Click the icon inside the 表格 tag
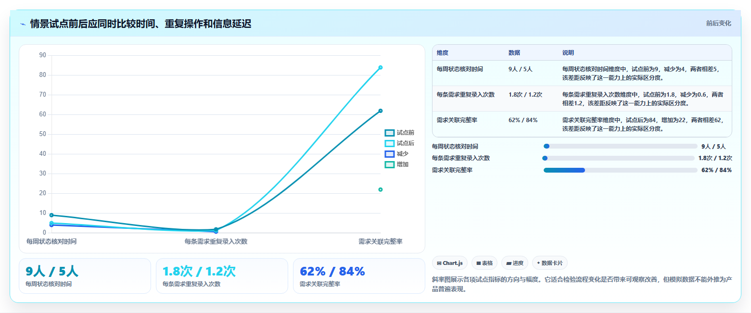This screenshot has height=313, width=751. point(478,263)
